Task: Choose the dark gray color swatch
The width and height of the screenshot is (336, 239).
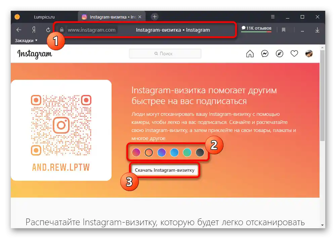Action: pos(200,152)
